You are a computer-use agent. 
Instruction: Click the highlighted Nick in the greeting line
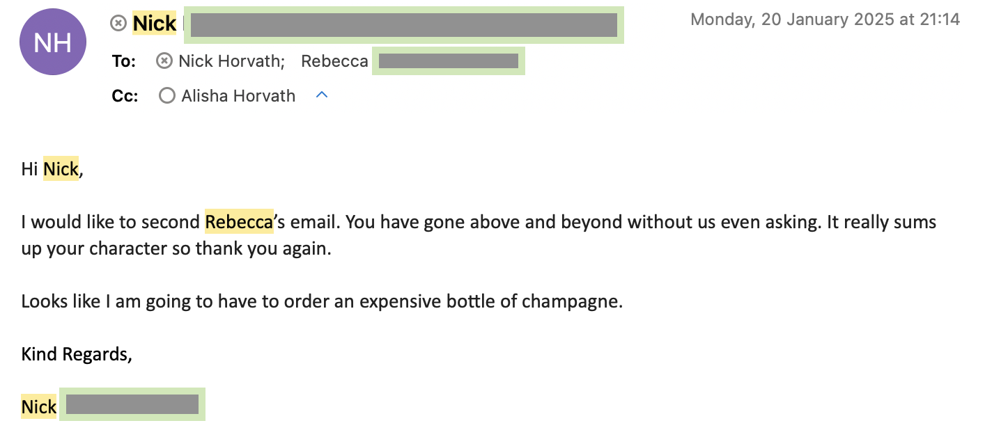61,168
